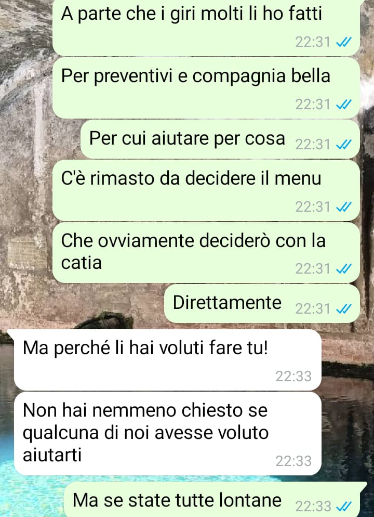Select the 'Direttamente' message bubble
The image size is (374, 517).
[262, 304]
